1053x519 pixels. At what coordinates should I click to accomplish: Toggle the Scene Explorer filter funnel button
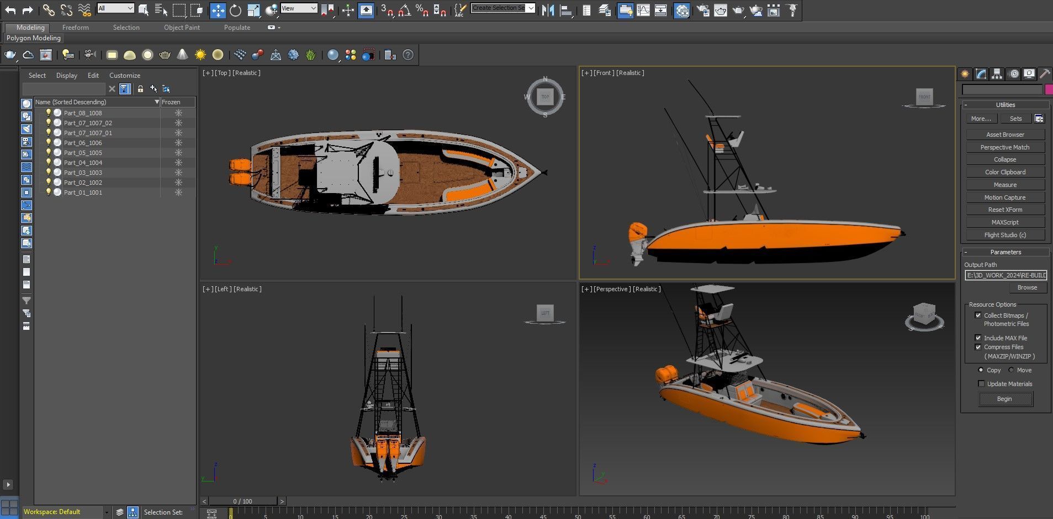click(x=125, y=89)
